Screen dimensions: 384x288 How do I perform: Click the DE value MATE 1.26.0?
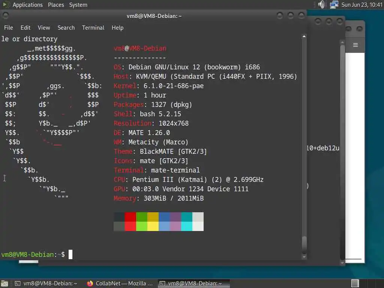(149, 133)
